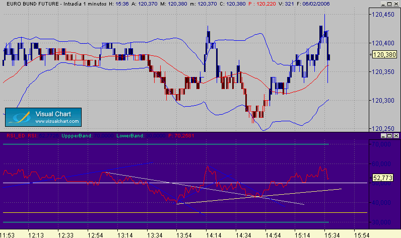Select the 'UppperBand: 70,0000' readout
Image resolution: width=401 pixels, height=238 pixels.
point(88,135)
